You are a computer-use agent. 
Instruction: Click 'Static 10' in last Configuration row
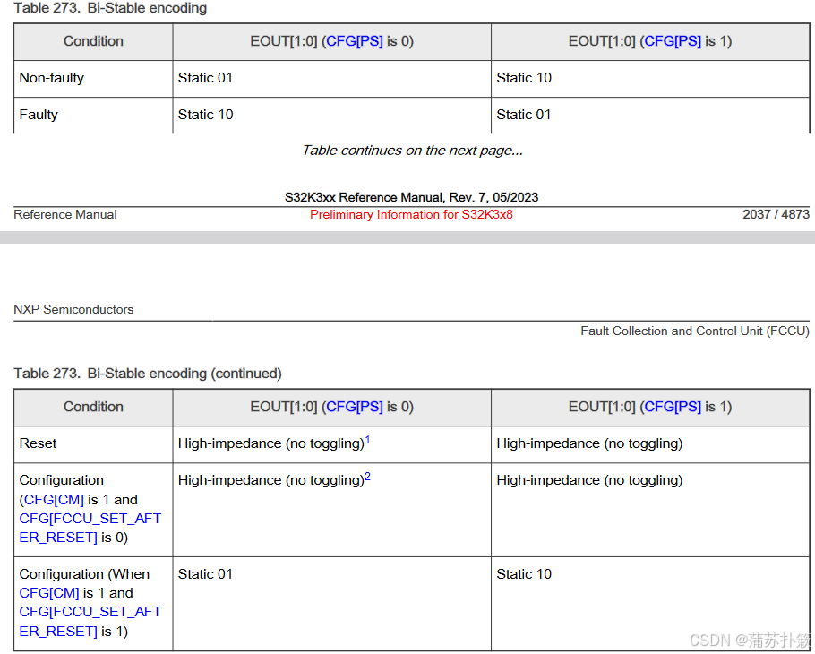[x=524, y=574]
